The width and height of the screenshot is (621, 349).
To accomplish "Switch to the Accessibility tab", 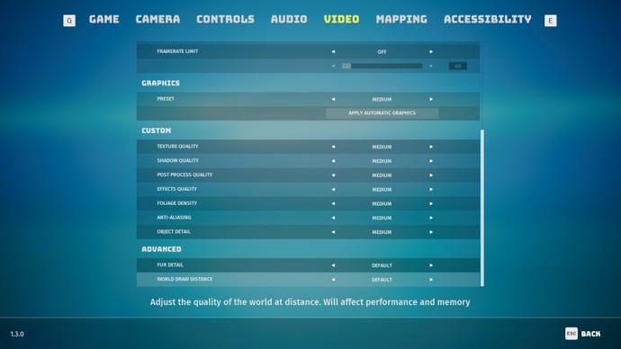I will click(x=488, y=20).
